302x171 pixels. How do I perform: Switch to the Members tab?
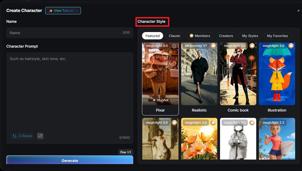click(200, 36)
